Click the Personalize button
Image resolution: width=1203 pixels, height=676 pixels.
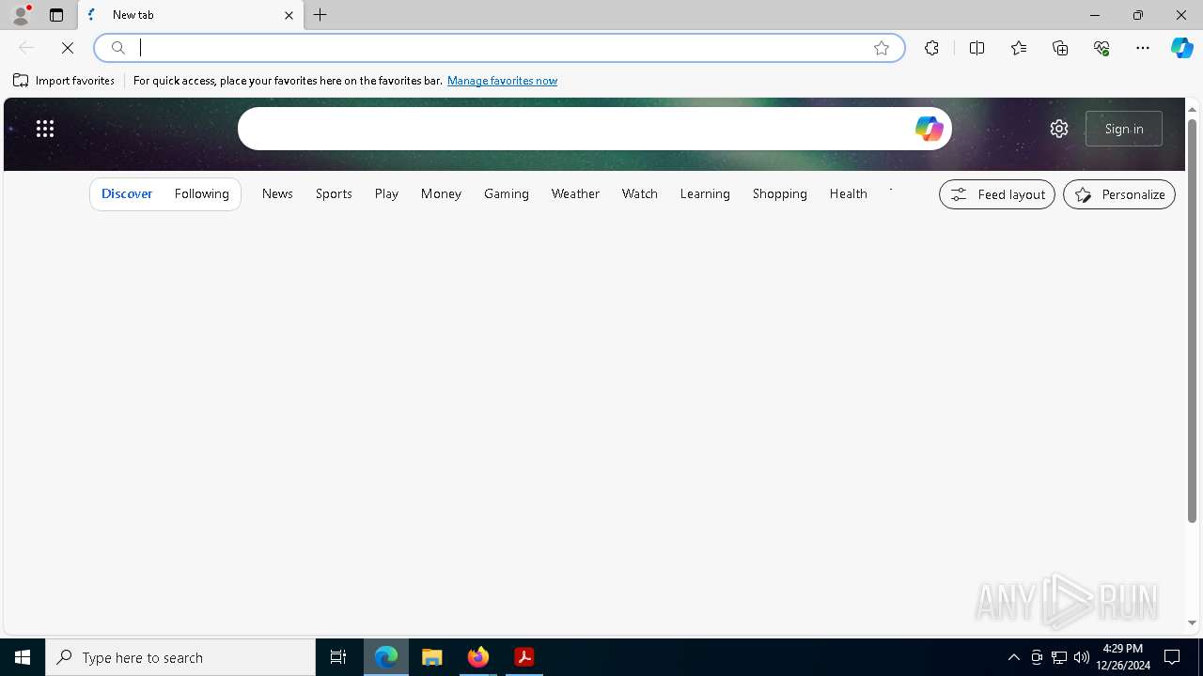tap(1119, 194)
